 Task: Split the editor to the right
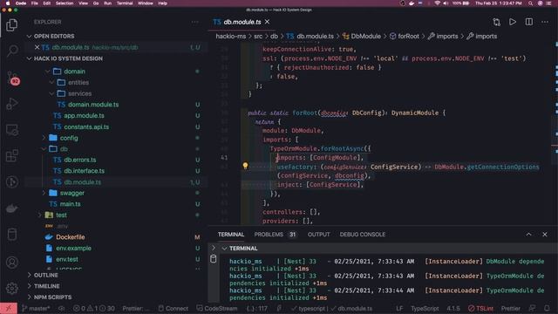pos(529,22)
